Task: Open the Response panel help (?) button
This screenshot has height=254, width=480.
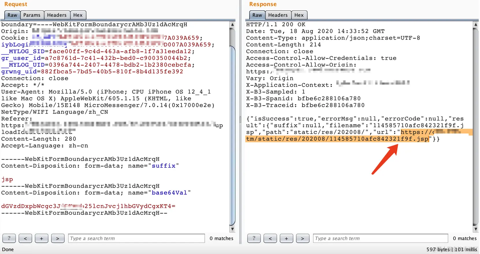Action: [254, 238]
